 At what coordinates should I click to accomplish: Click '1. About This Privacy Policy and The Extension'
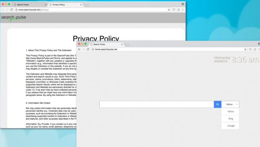click(x=49, y=50)
